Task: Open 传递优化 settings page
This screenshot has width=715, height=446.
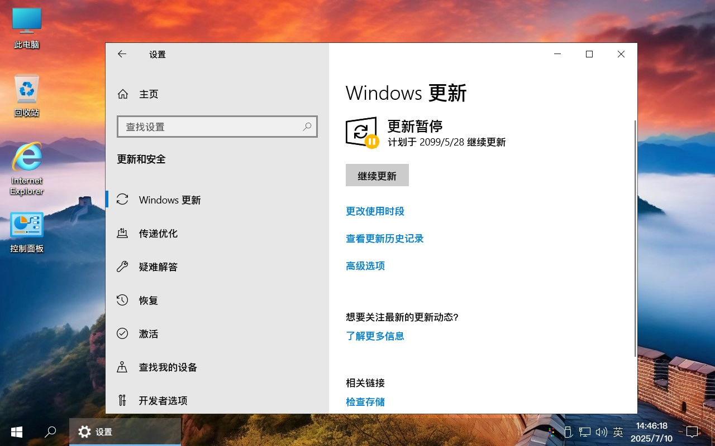Action: point(158,233)
